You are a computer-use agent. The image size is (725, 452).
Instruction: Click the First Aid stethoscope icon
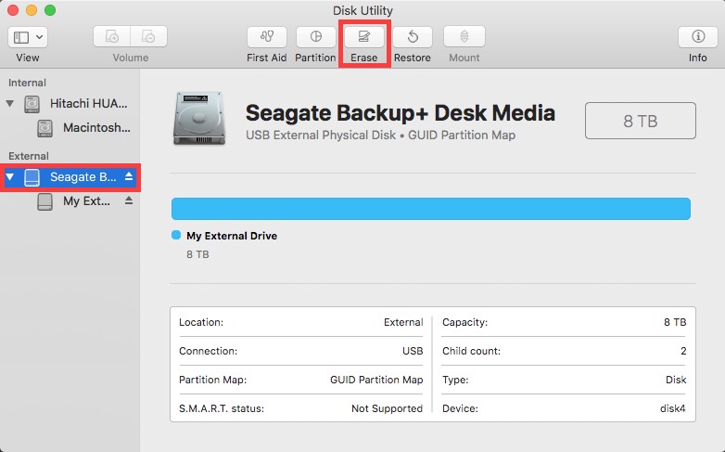[267, 36]
